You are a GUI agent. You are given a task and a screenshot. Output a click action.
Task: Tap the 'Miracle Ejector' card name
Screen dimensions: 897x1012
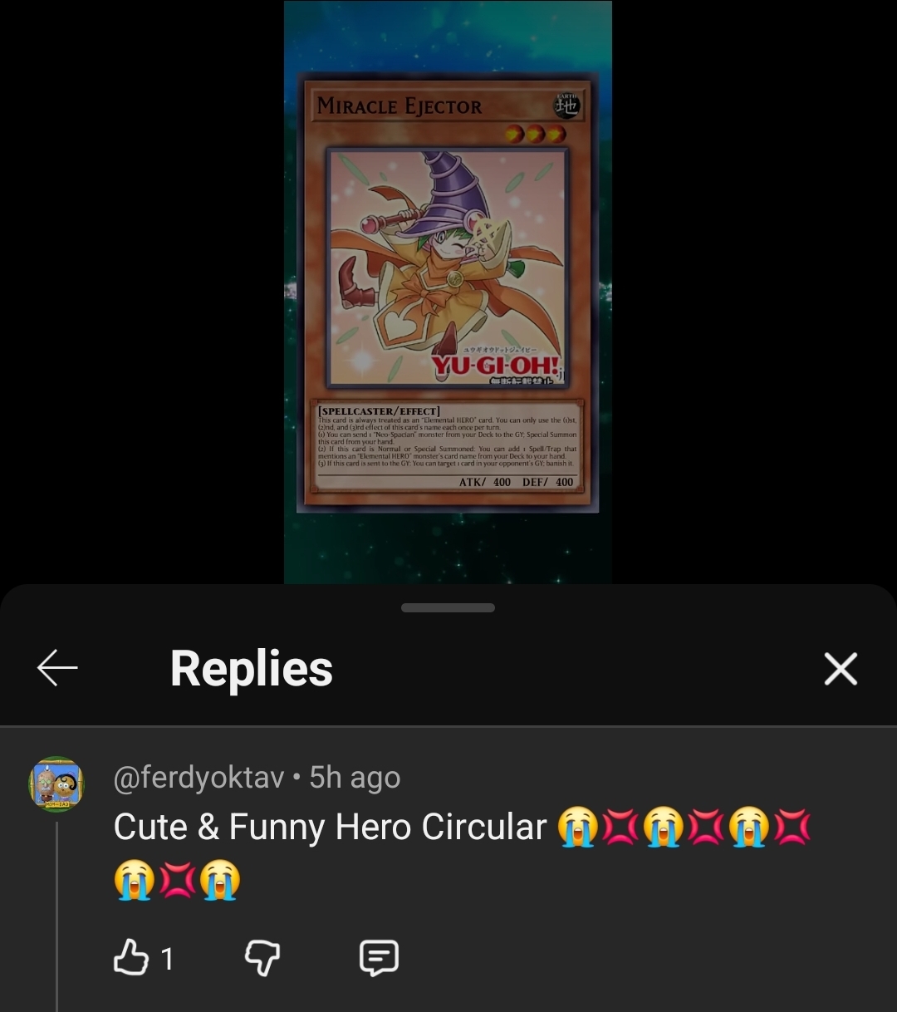pyautogui.click(x=399, y=106)
